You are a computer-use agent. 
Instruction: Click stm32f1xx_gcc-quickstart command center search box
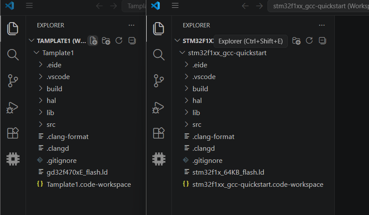point(318,6)
